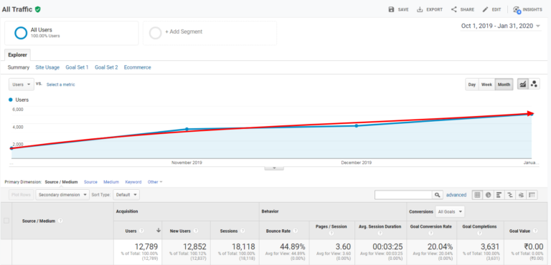Viewport: 551px width, 265px height.
Task: Select the Percentage pie view icon
Action: [488, 195]
